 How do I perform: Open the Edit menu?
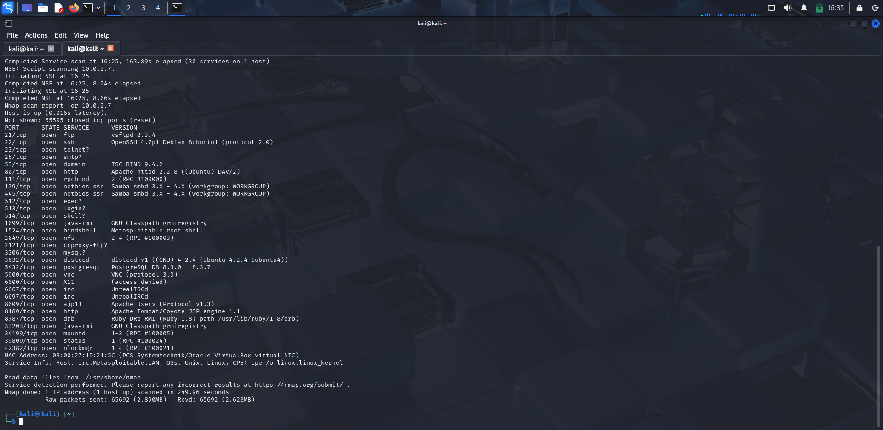point(60,35)
